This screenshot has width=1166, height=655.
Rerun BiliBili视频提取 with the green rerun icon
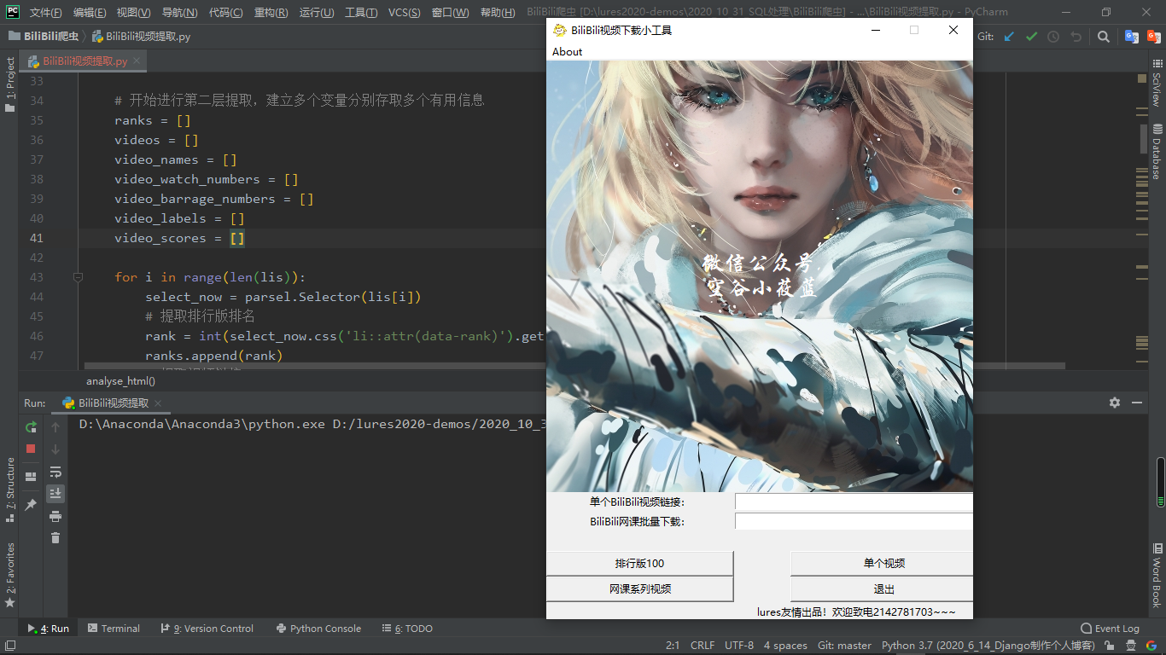pyautogui.click(x=31, y=426)
